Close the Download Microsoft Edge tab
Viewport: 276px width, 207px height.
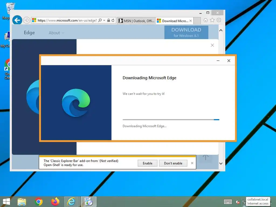pos(191,21)
